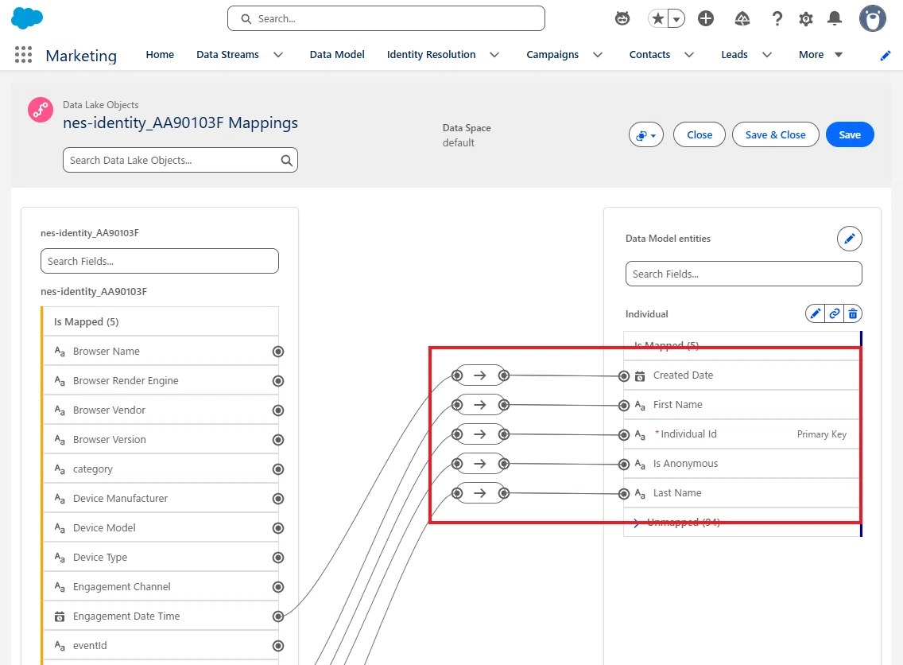This screenshot has width=903, height=665.
Task: Select the Last Name connector node
Action: pyautogui.click(x=624, y=494)
